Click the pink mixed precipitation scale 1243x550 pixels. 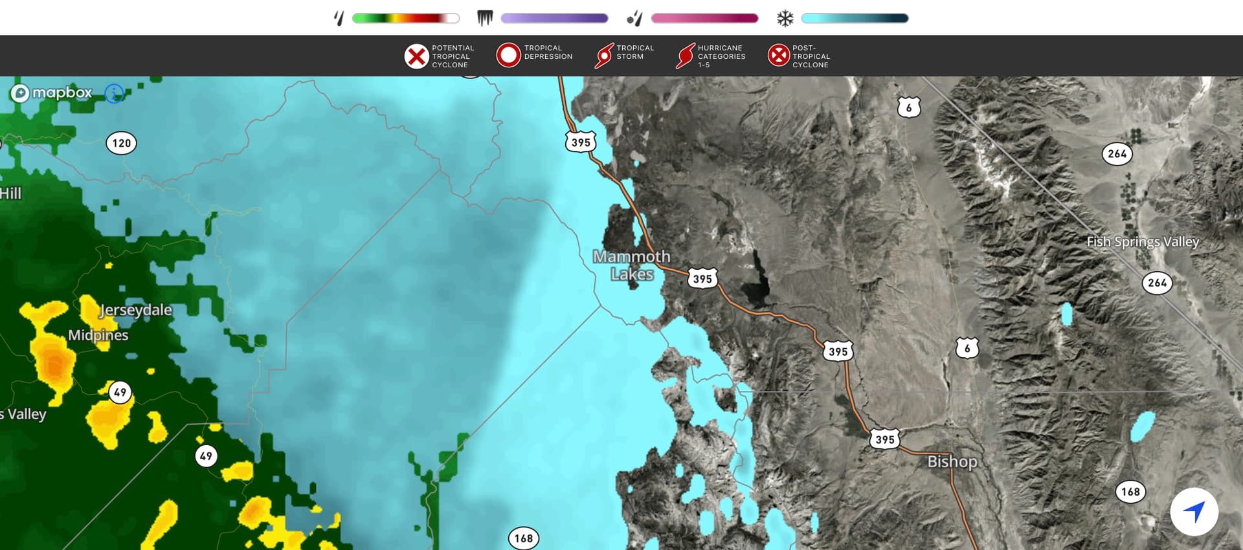704,18
